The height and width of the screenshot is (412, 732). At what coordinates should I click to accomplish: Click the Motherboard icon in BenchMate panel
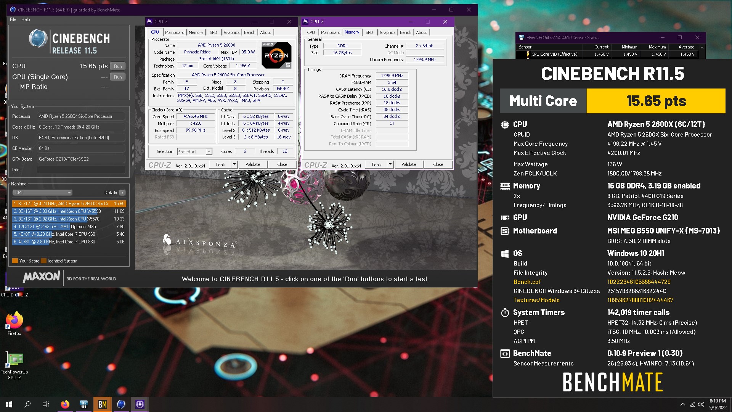505,231
